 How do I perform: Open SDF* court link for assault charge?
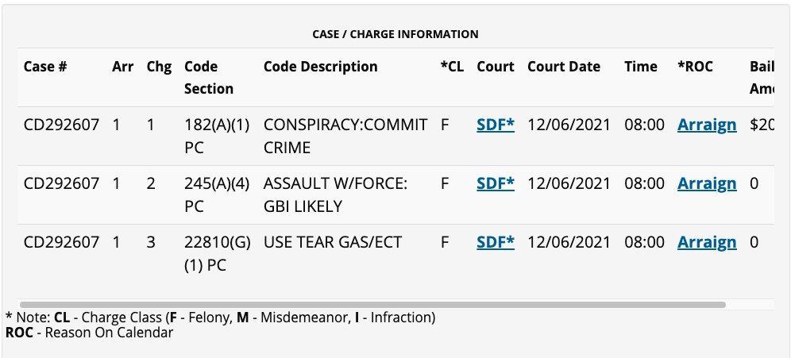pyautogui.click(x=495, y=184)
